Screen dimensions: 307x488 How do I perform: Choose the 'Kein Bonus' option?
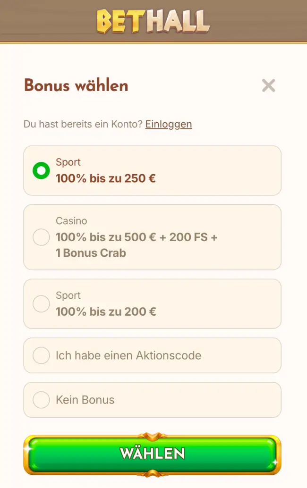[41, 400]
